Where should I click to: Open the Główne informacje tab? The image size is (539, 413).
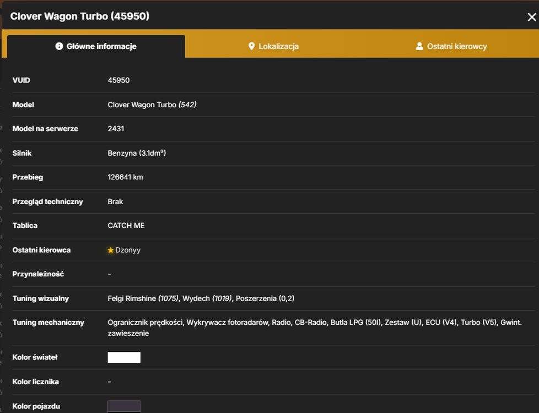(x=96, y=46)
